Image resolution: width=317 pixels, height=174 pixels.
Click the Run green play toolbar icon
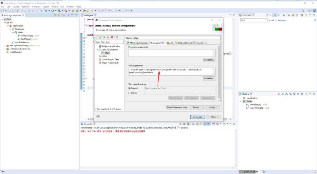(x=53, y=11)
